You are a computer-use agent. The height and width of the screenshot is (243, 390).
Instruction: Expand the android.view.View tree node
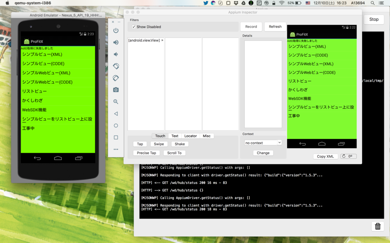coord(162,40)
